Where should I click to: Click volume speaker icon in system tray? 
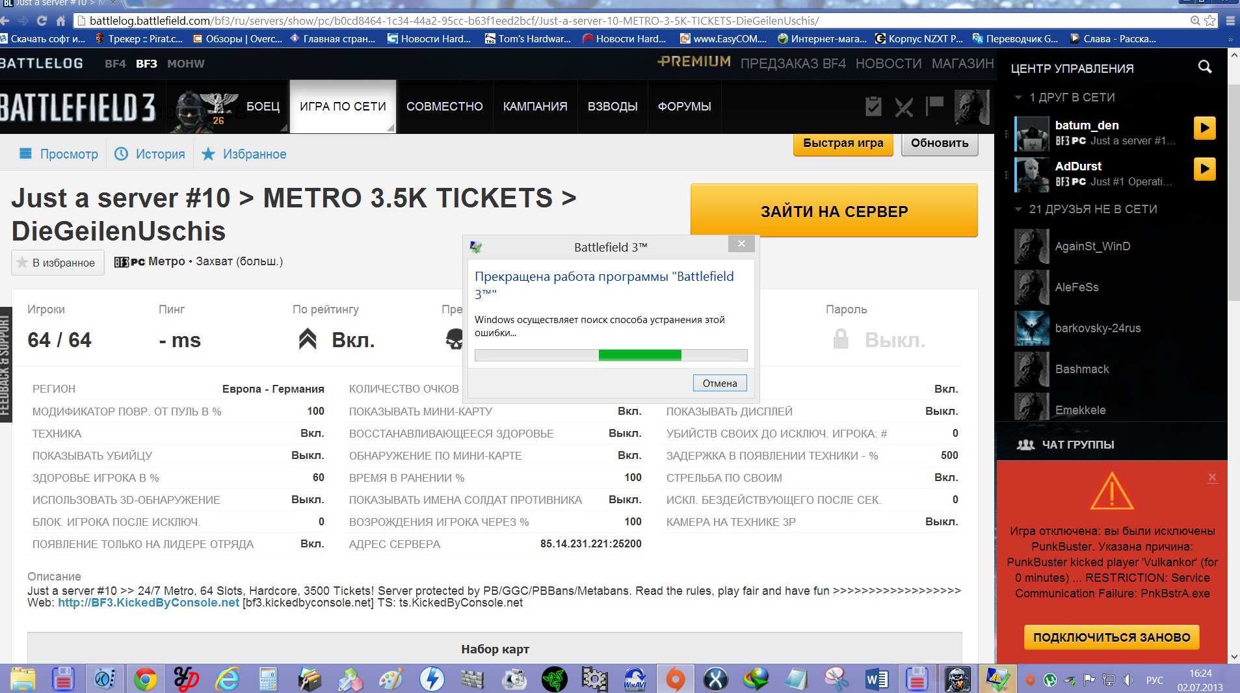point(1128,680)
